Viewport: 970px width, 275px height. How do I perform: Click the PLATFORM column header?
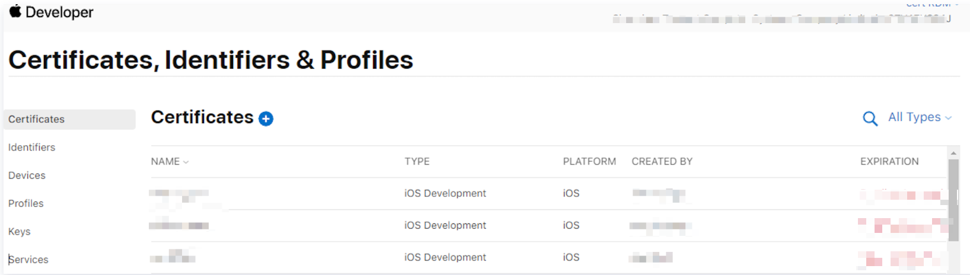[589, 162]
